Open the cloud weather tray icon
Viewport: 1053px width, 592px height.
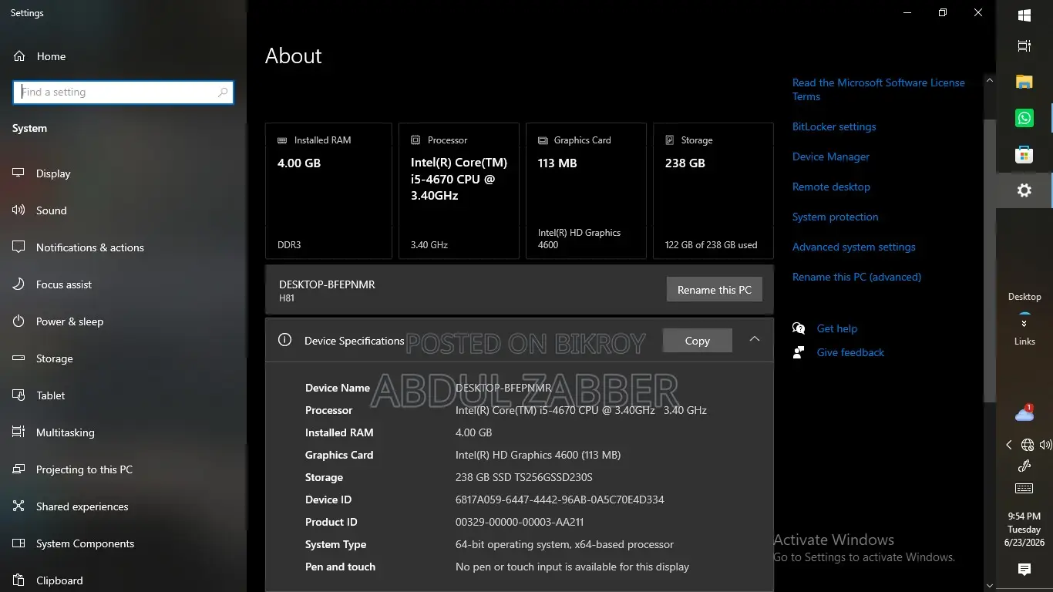point(1024,414)
